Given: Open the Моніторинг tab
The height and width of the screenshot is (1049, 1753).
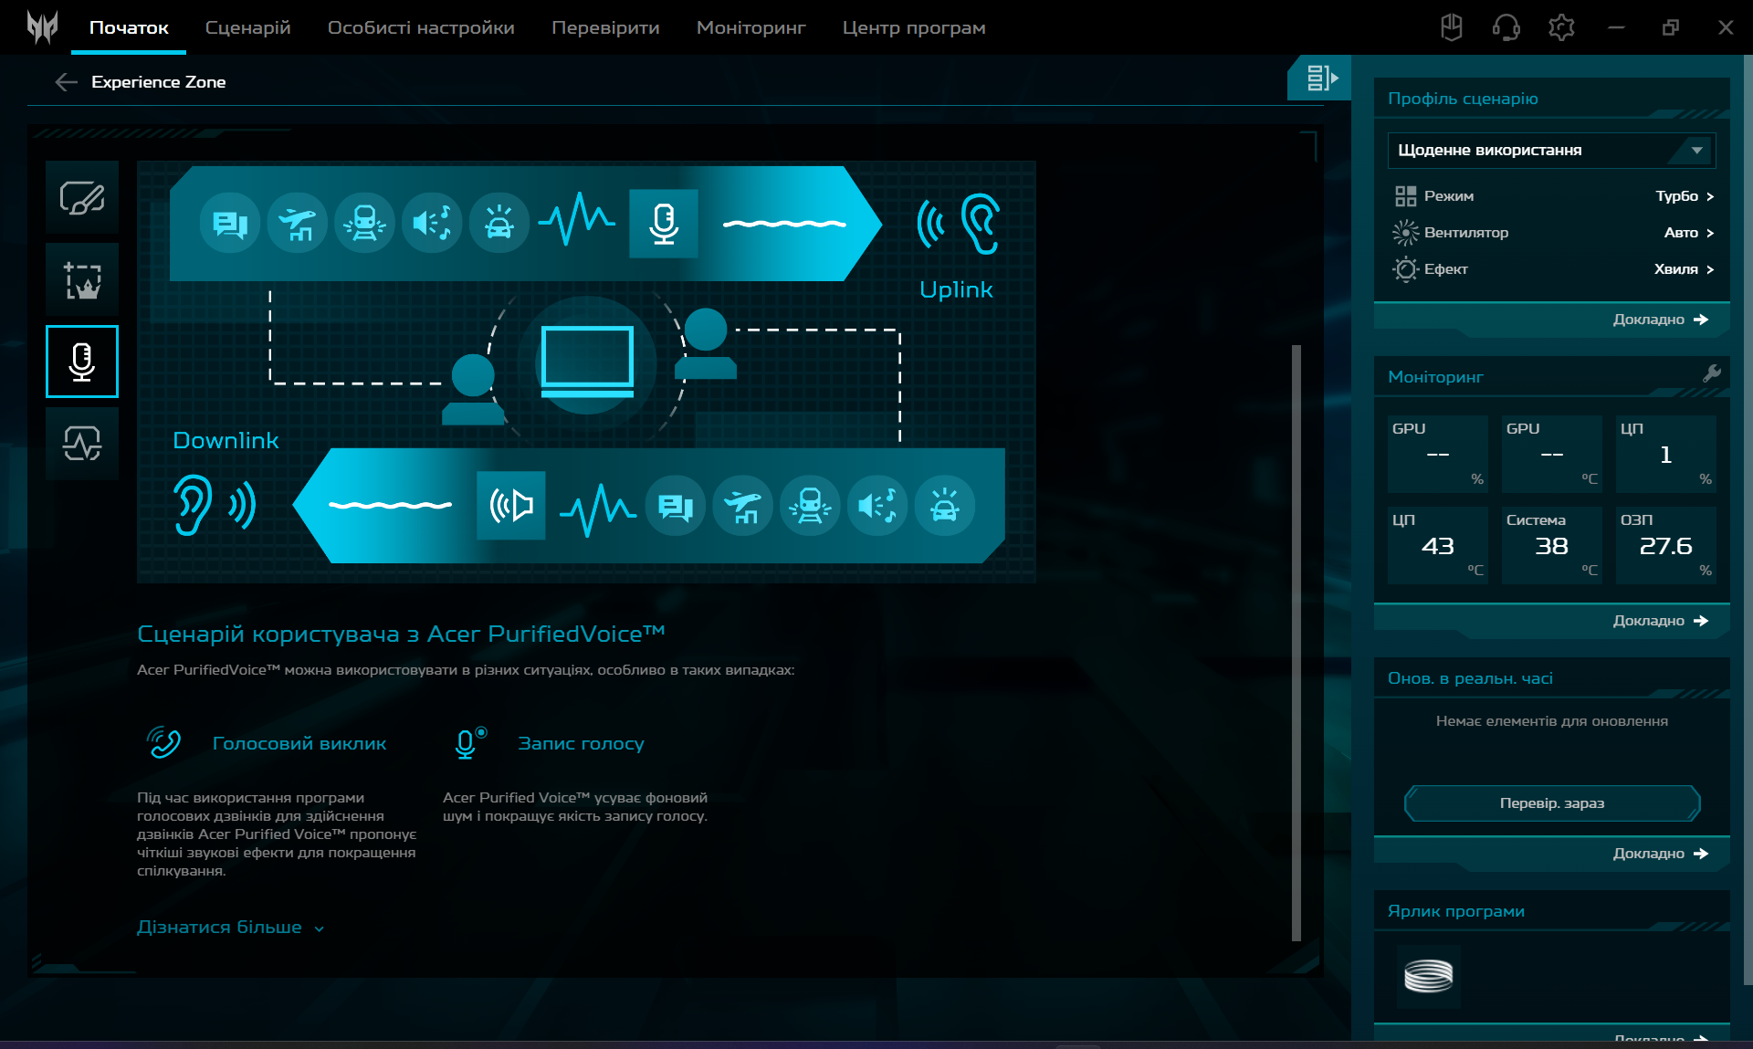Looking at the screenshot, I should (751, 27).
